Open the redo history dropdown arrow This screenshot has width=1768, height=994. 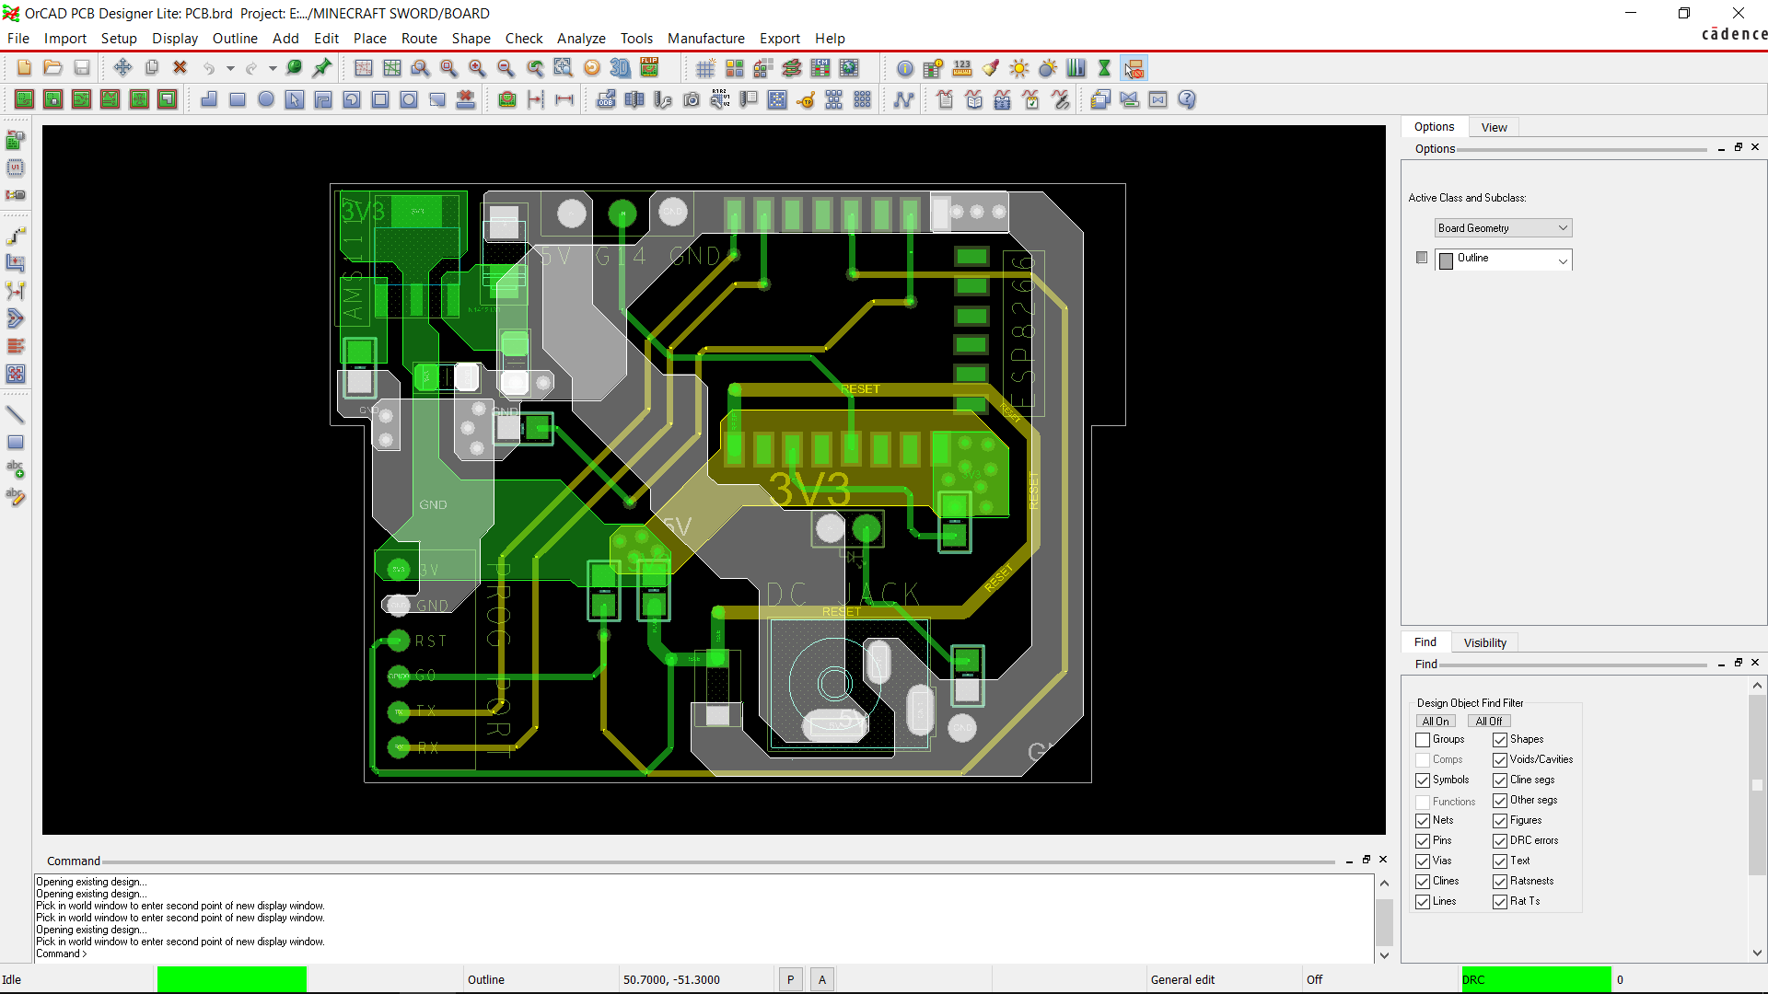pyautogui.click(x=273, y=68)
